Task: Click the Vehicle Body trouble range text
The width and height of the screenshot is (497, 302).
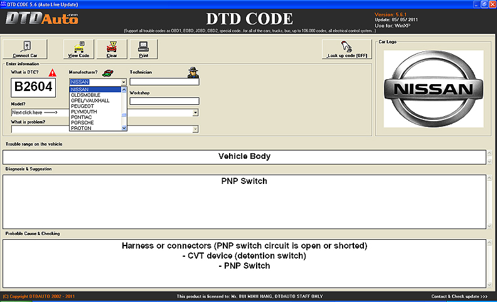Action: 244,156
